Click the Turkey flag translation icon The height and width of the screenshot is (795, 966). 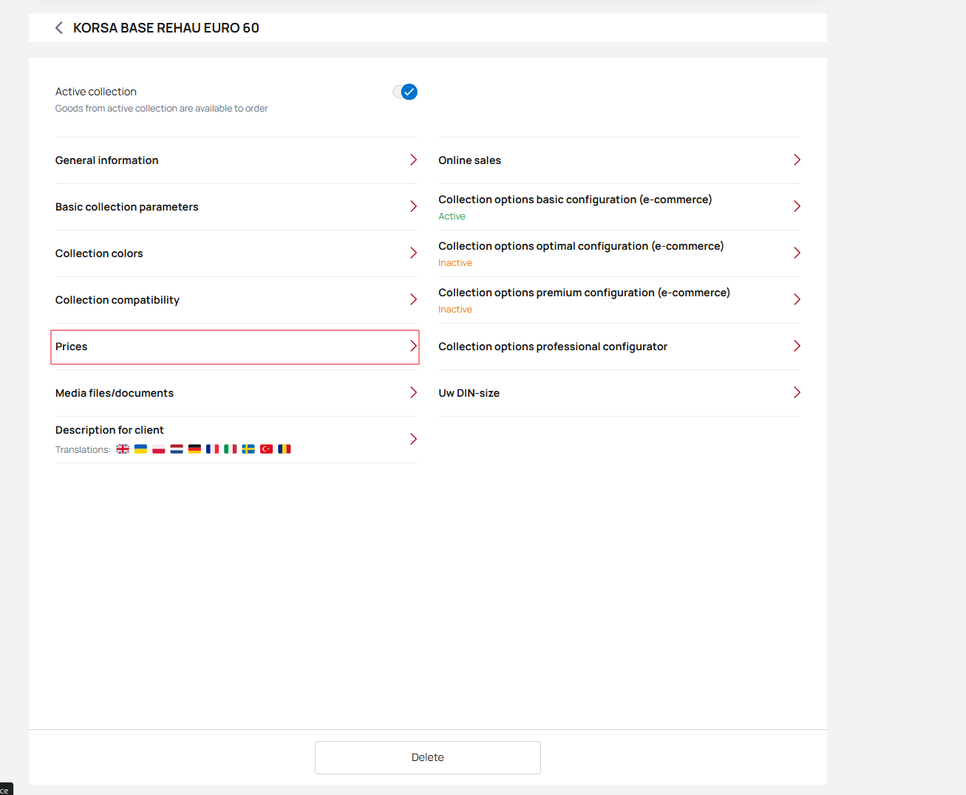(267, 449)
